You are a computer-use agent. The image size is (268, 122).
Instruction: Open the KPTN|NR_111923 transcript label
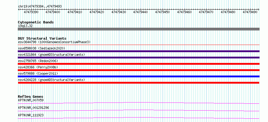click(x=31, y=115)
